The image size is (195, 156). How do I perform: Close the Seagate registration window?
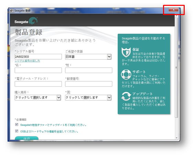(174, 10)
